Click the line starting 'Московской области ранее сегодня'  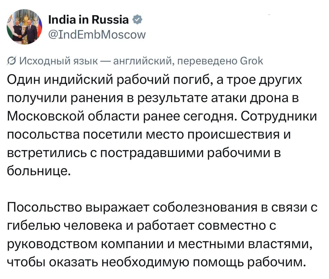point(162,117)
